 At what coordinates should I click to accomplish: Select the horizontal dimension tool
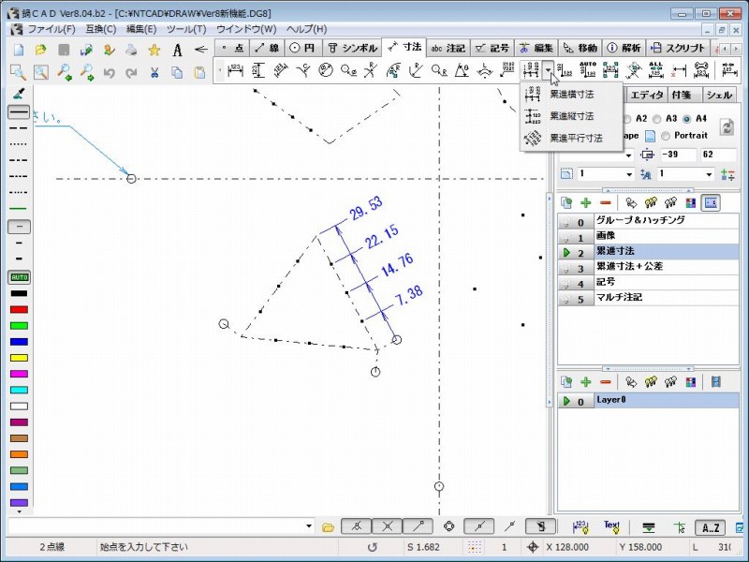235,71
